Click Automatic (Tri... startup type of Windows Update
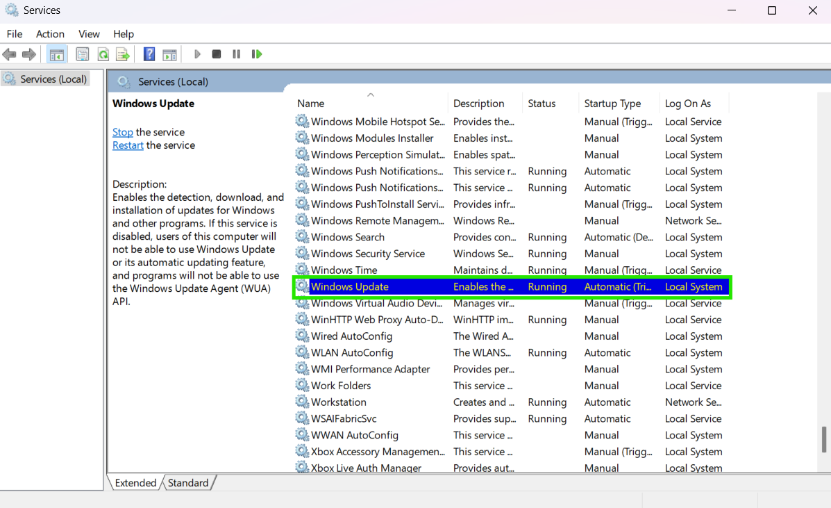 (618, 286)
